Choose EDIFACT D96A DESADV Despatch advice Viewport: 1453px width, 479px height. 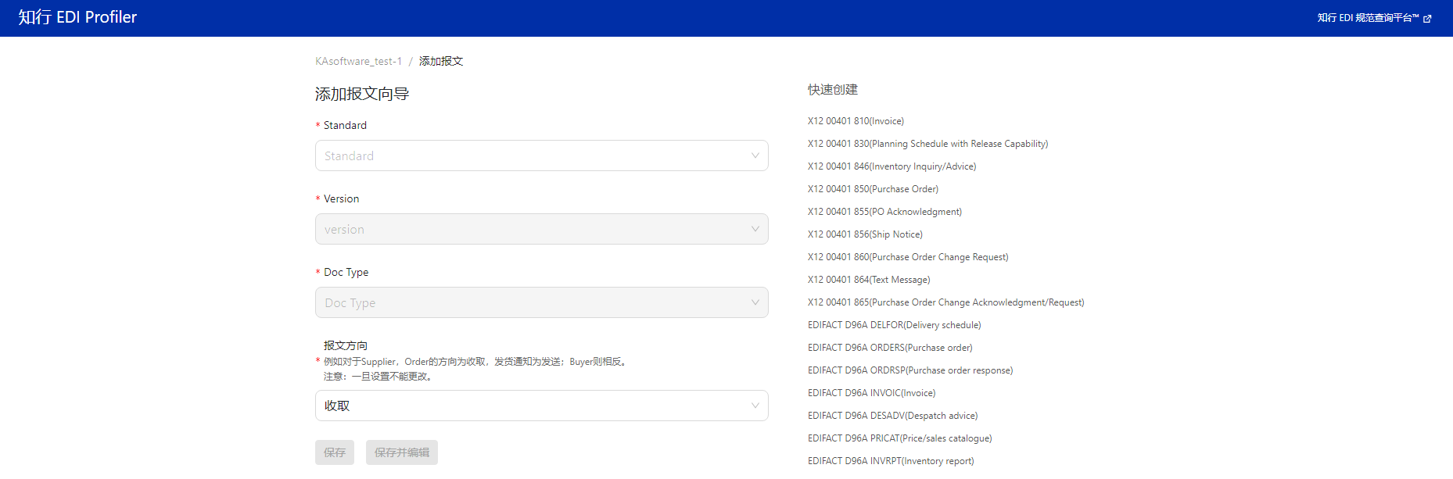pyautogui.click(x=892, y=416)
